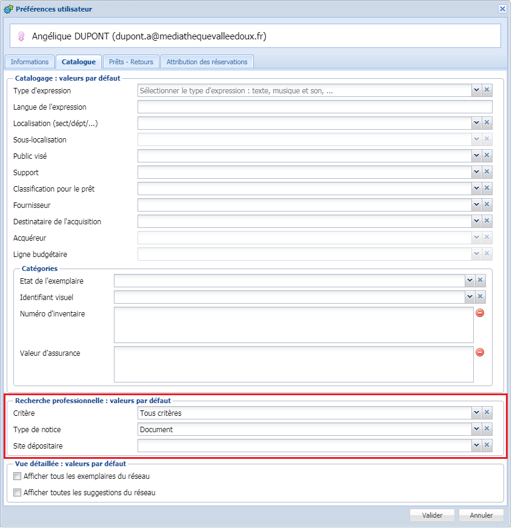Clear the Type d'expression field
The height and width of the screenshot is (531, 515).
[487, 90]
